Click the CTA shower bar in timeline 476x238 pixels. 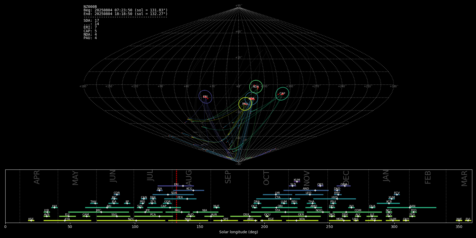[x=278, y=199]
